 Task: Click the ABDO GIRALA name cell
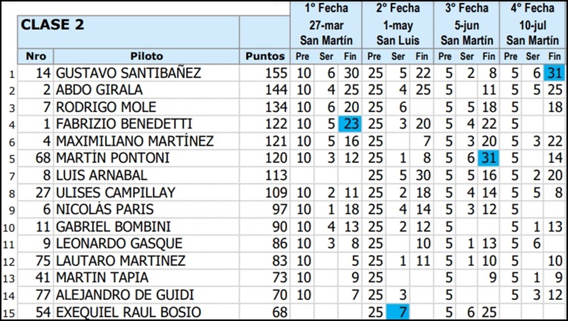(100, 90)
